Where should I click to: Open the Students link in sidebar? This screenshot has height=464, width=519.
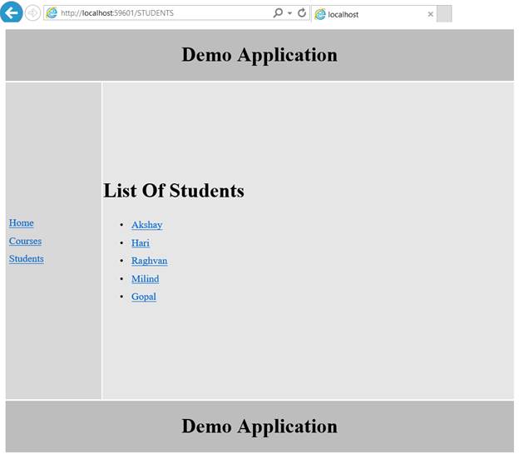click(x=26, y=259)
